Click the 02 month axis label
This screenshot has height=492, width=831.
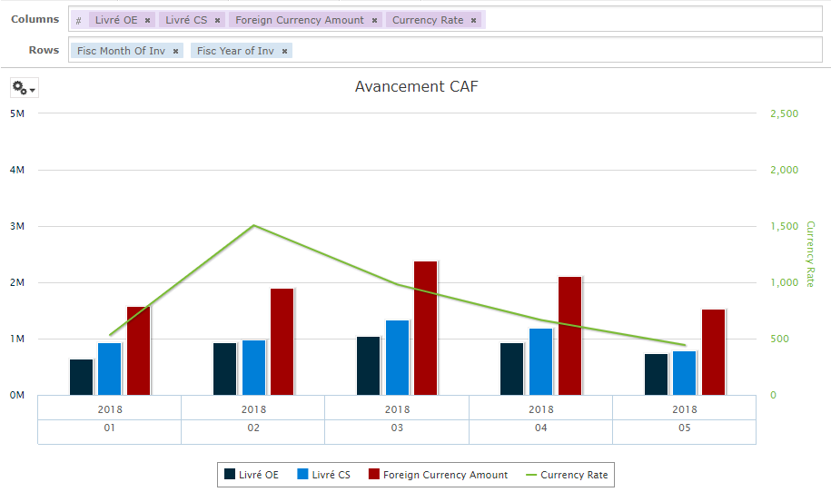click(253, 428)
